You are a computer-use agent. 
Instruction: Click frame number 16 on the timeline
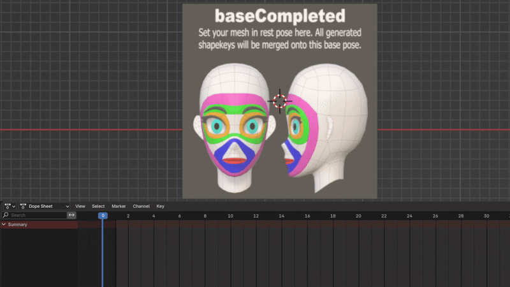pyautogui.click(x=307, y=216)
